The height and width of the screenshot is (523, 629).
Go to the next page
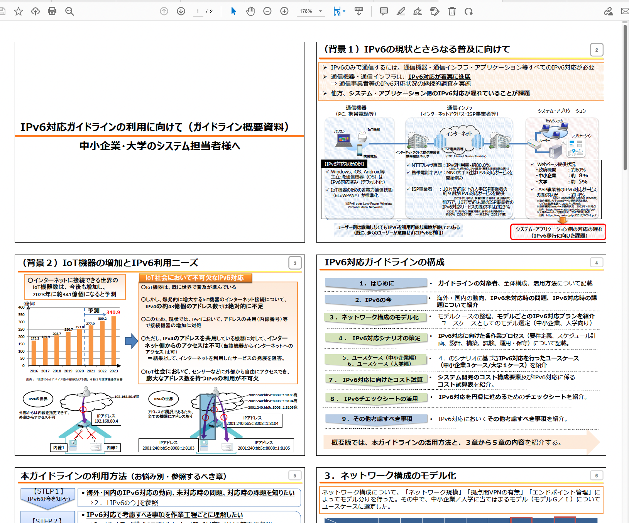click(180, 11)
